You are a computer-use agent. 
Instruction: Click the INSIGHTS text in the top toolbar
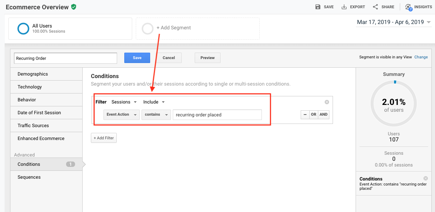click(x=423, y=7)
